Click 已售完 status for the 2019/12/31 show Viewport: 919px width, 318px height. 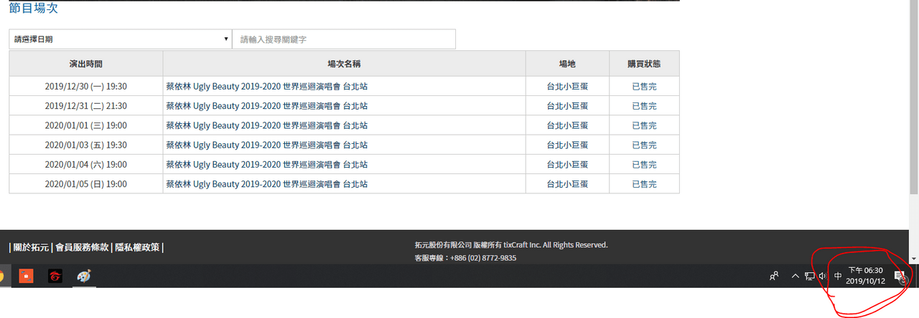coord(644,106)
